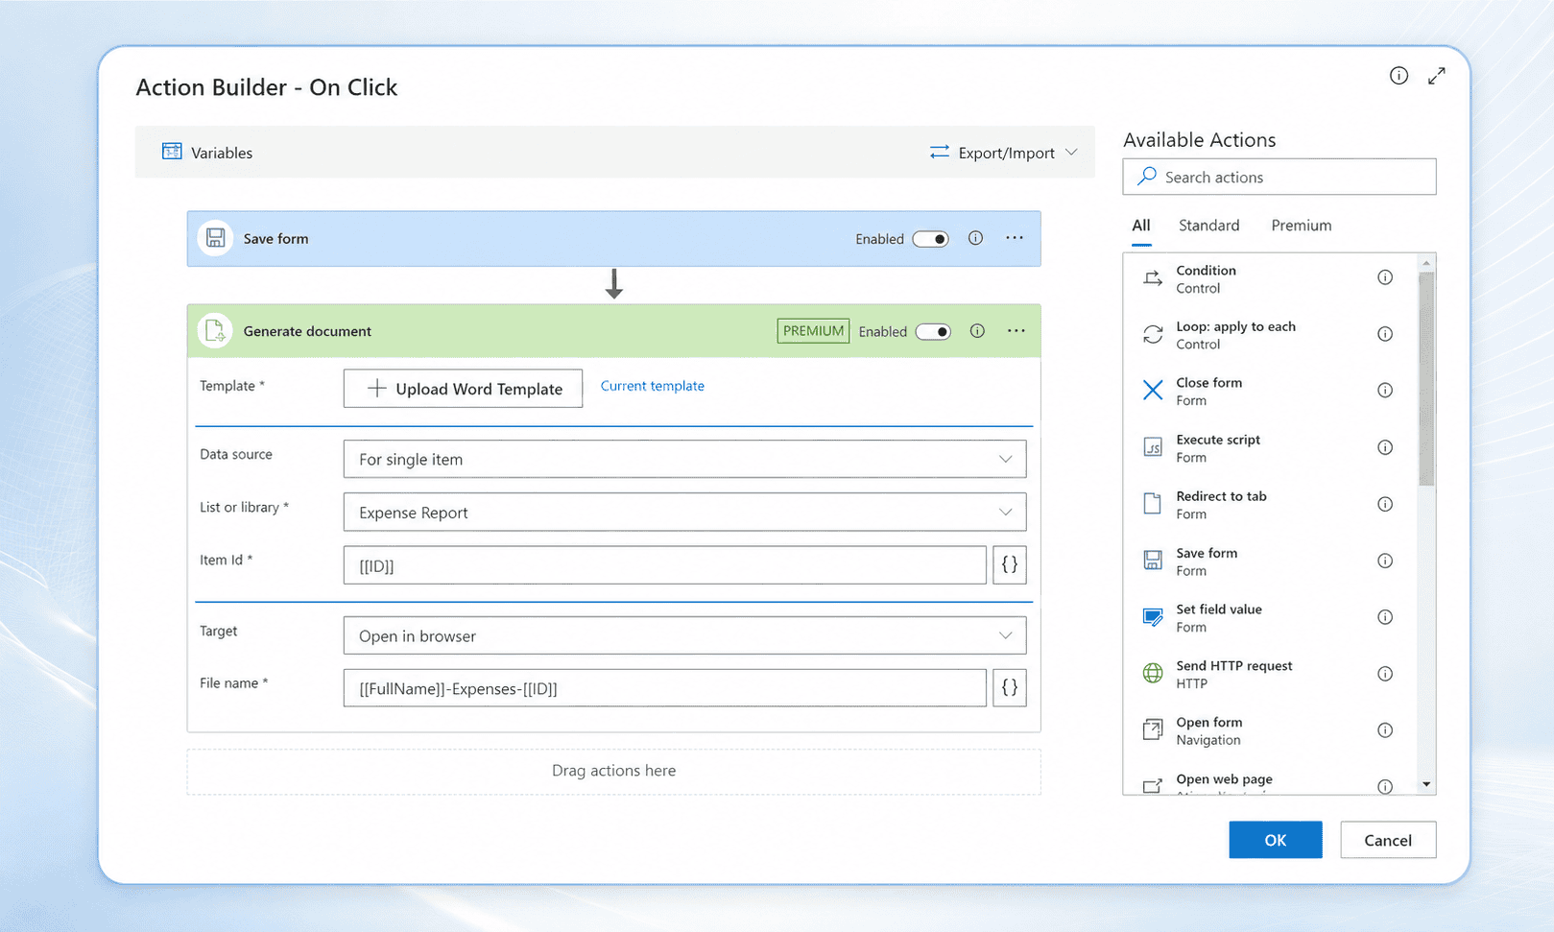The height and width of the screenshot is (932, 1554).
Task: Show info for Save form available action
Action: tap(1385, 561)
